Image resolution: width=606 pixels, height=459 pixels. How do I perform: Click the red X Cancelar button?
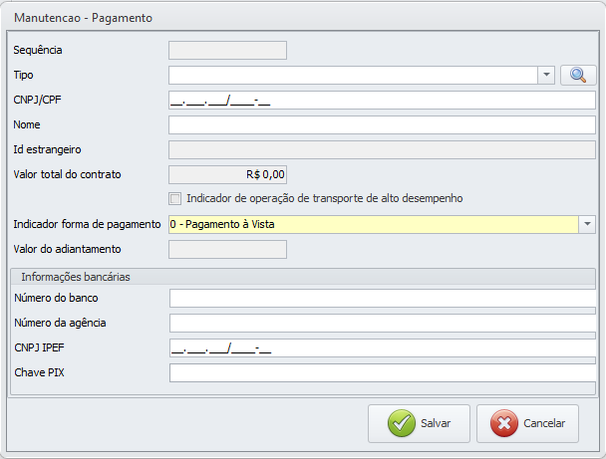527,423
